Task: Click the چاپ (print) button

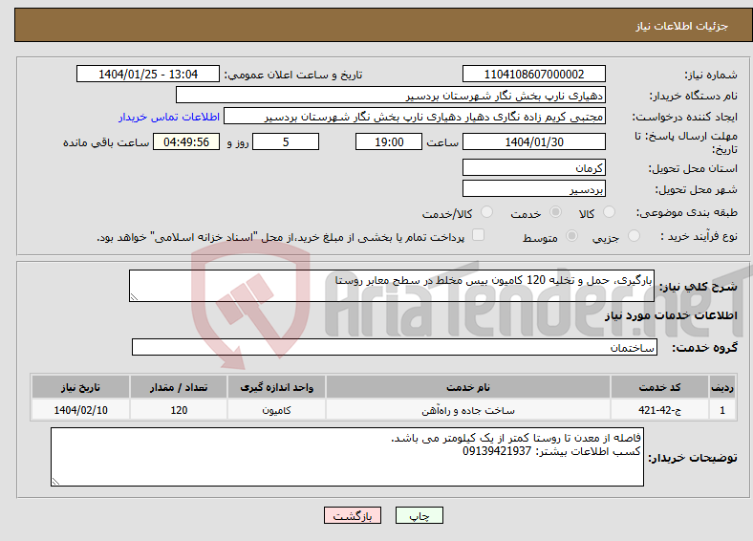Action: [419, 515]
